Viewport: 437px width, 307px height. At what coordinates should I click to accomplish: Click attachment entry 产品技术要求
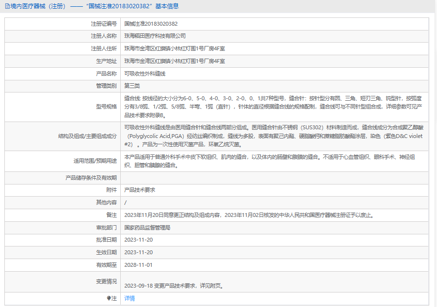tap(140, 190)
